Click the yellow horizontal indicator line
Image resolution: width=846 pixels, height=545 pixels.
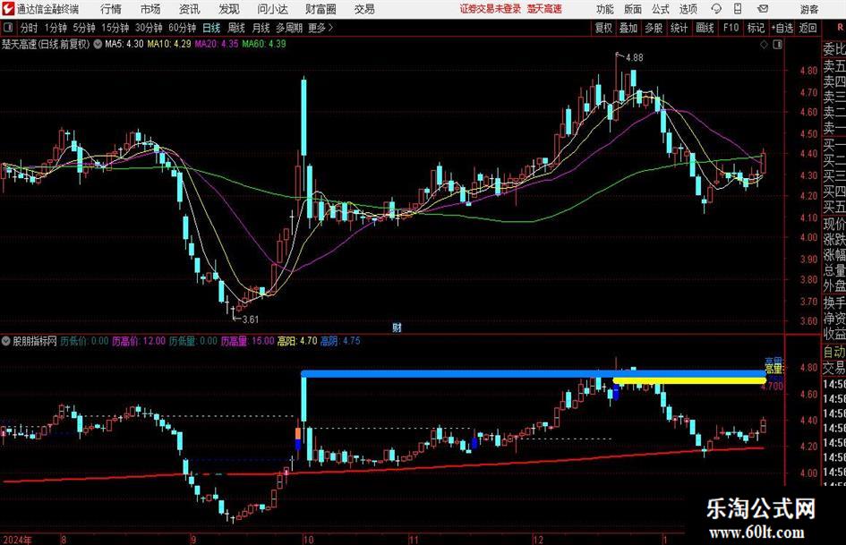[689, 380]
